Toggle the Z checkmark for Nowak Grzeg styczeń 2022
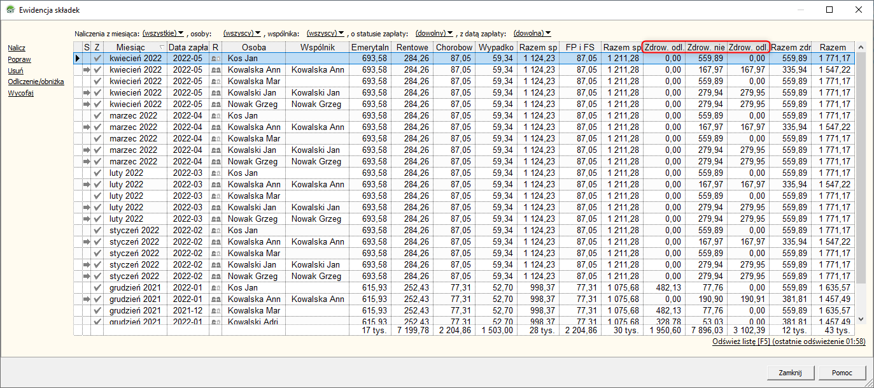 tap(97, 277)
